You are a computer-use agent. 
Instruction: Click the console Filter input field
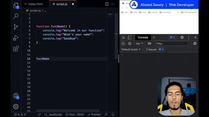171,44
